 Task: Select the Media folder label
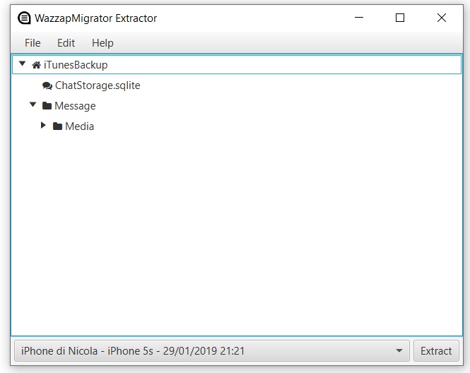pos(79,126)
